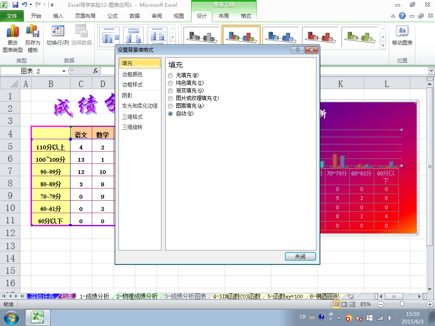Click the insert function fx icon

pos(96,71)
